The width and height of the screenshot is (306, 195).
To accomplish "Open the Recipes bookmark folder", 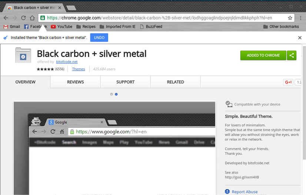I will tap(86, 27).
